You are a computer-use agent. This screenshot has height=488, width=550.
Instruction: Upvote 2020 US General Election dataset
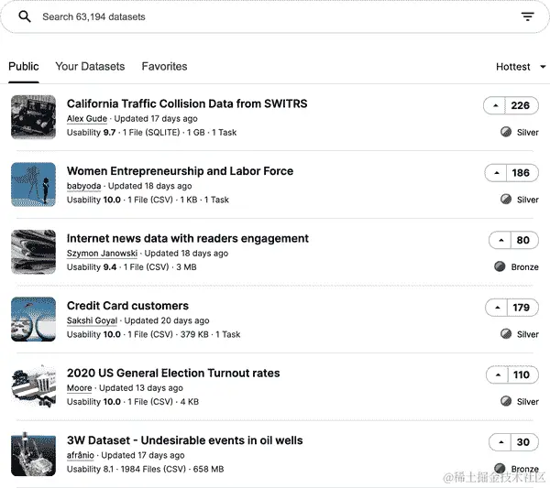(498, 374)
